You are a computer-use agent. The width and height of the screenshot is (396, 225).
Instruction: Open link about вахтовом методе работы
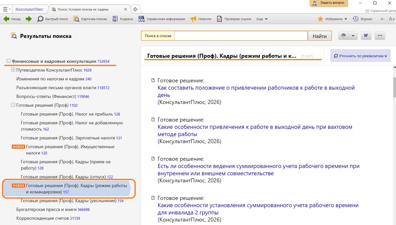255,131
